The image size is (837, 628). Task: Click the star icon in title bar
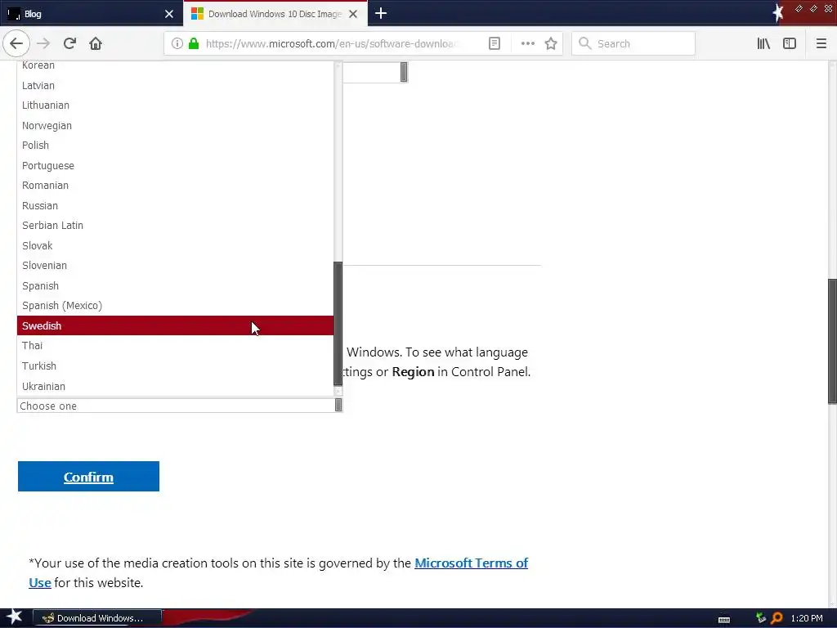pos(778,13)
